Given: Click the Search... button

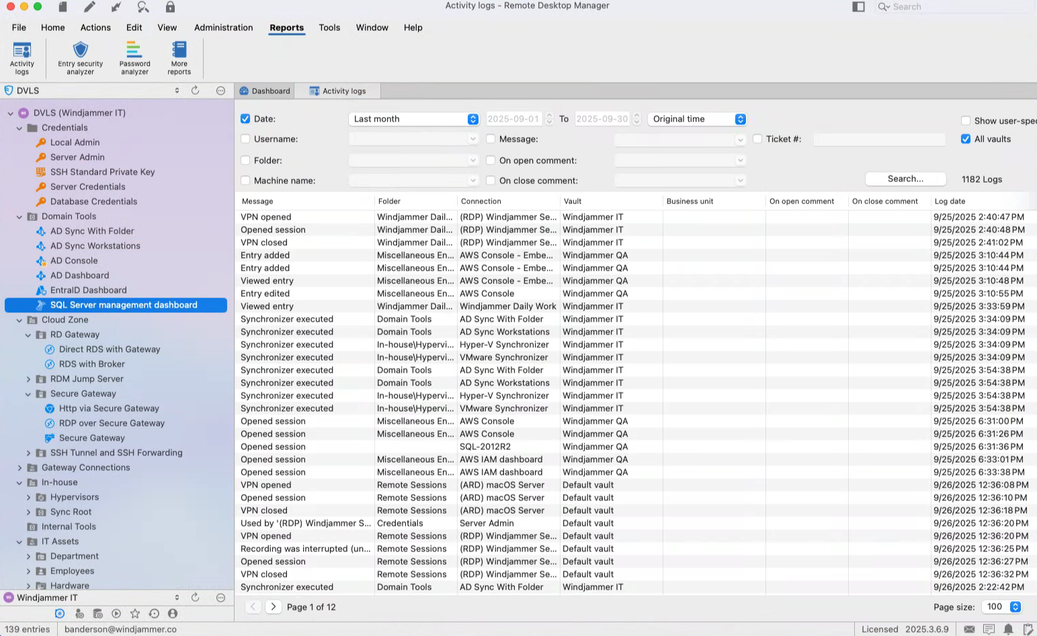Looking at the screenshot, I should coord(905,179).
